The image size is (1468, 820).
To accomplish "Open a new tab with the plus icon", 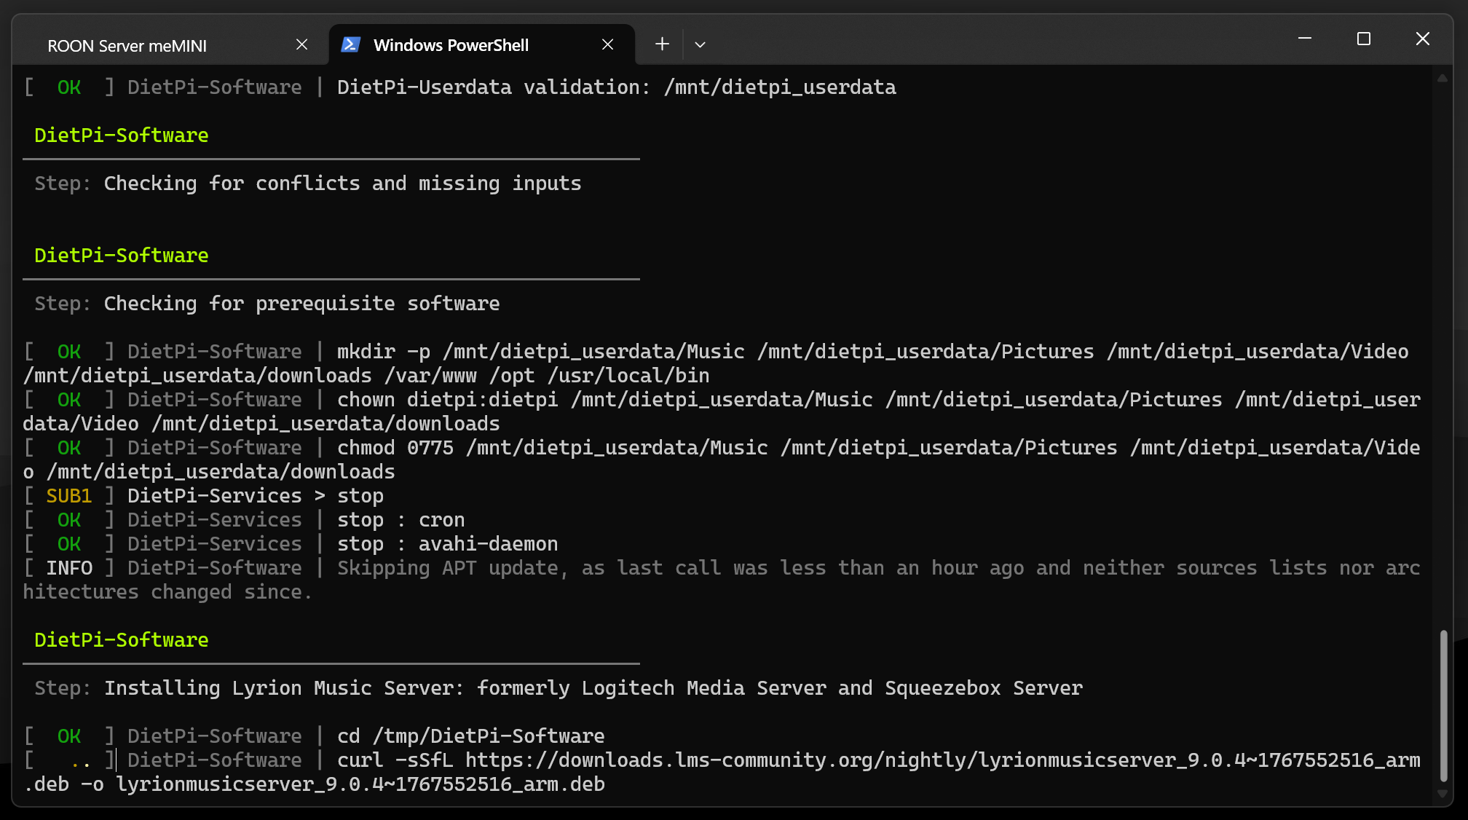I will tap(662, 44).
